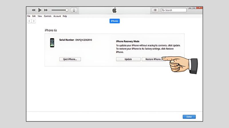229x128 pixels.
Task: Click the Update button
Action: point(128,59)
